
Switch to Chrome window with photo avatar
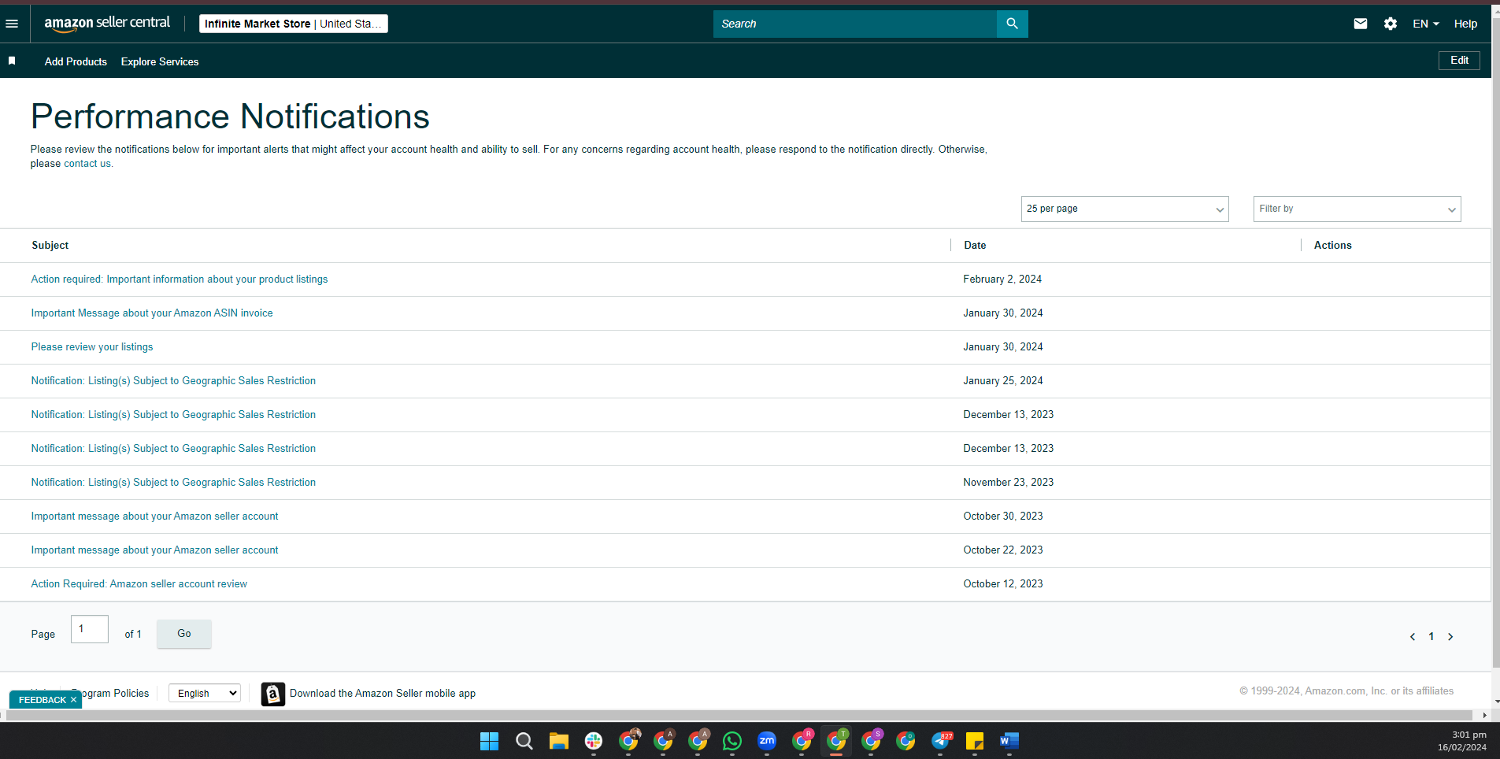[x=628, y=741]
